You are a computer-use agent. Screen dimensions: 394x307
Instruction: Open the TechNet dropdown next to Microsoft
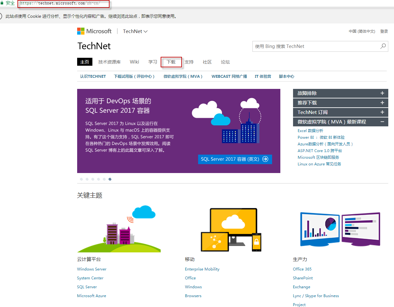tap(135, 31)
